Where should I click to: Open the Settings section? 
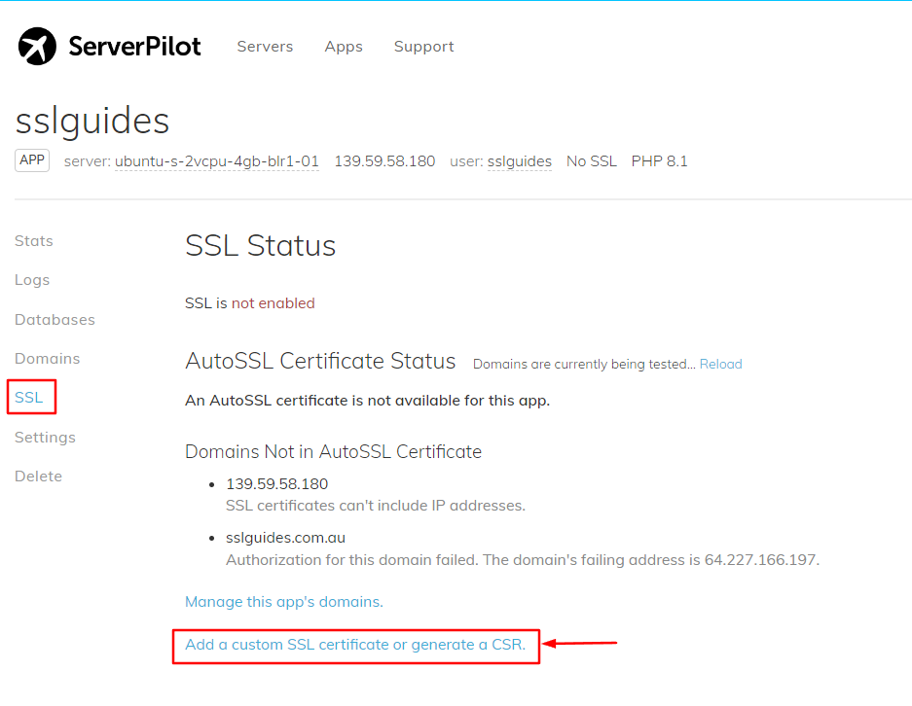click(45, 437)
